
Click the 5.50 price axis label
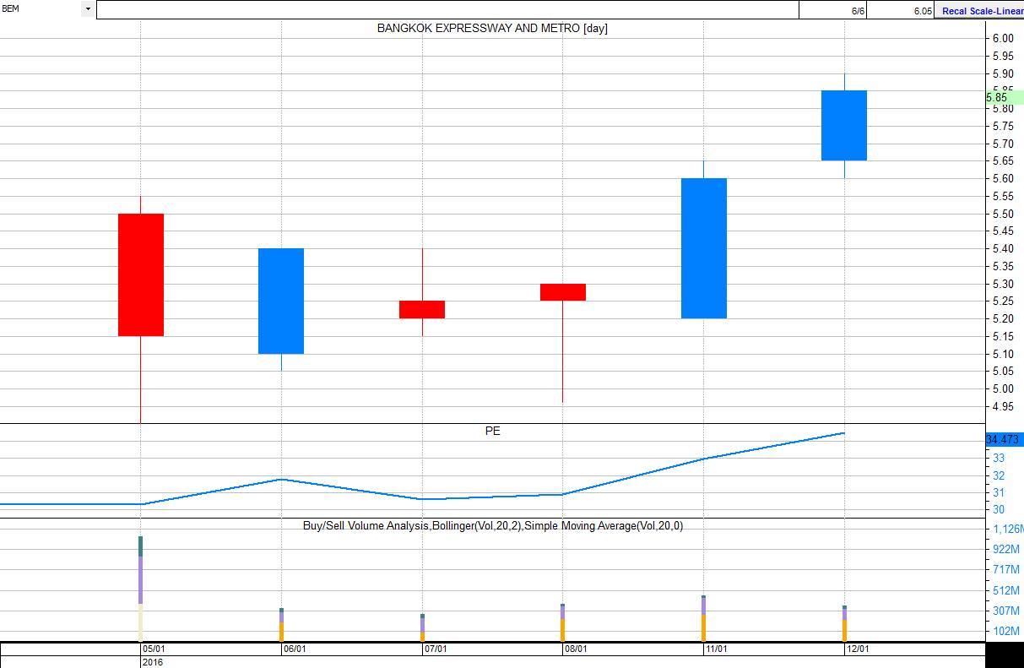pyautogui.click(x=1003, y=214)
